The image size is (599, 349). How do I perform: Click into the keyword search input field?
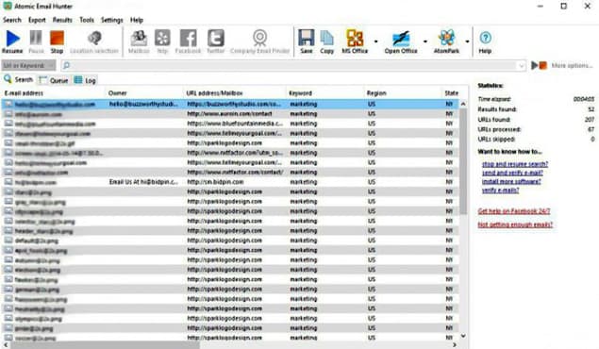pos(293,66)
